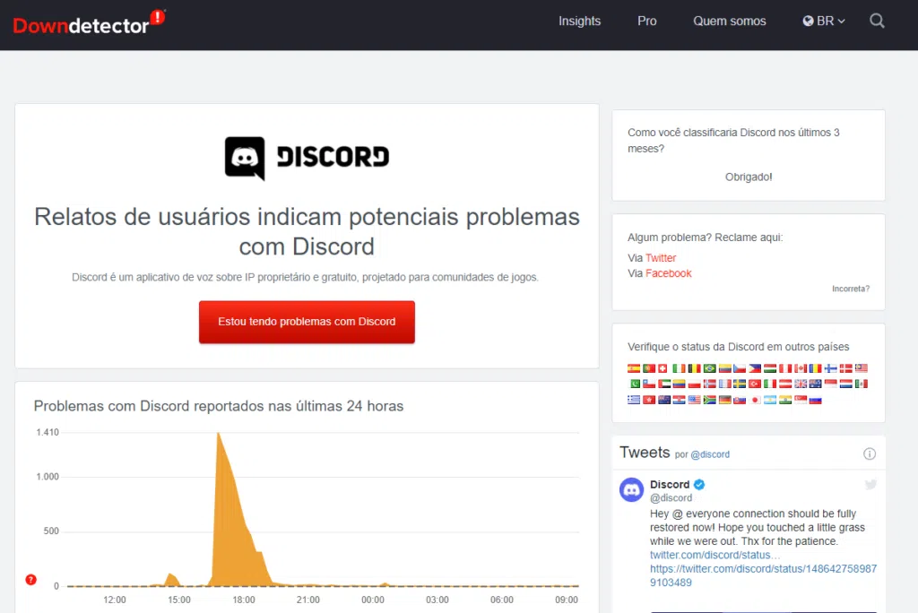Click the red question mark help icon

31,580
